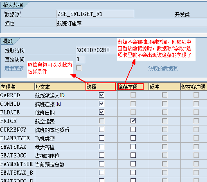Hide the SEATSMAX field via 隐藏字段 checkbox
This screenshot has width=207, height=182.
133,147
